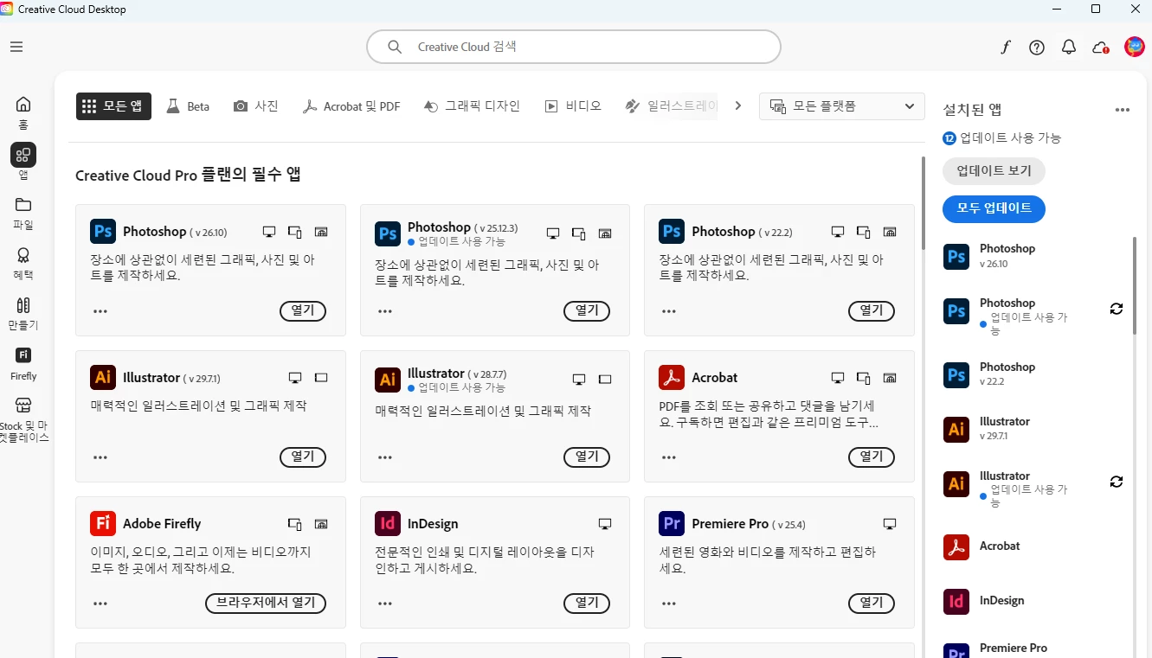
Task: Click the '업데이트 사용 가능' update count text
Action: [1010, 138]
